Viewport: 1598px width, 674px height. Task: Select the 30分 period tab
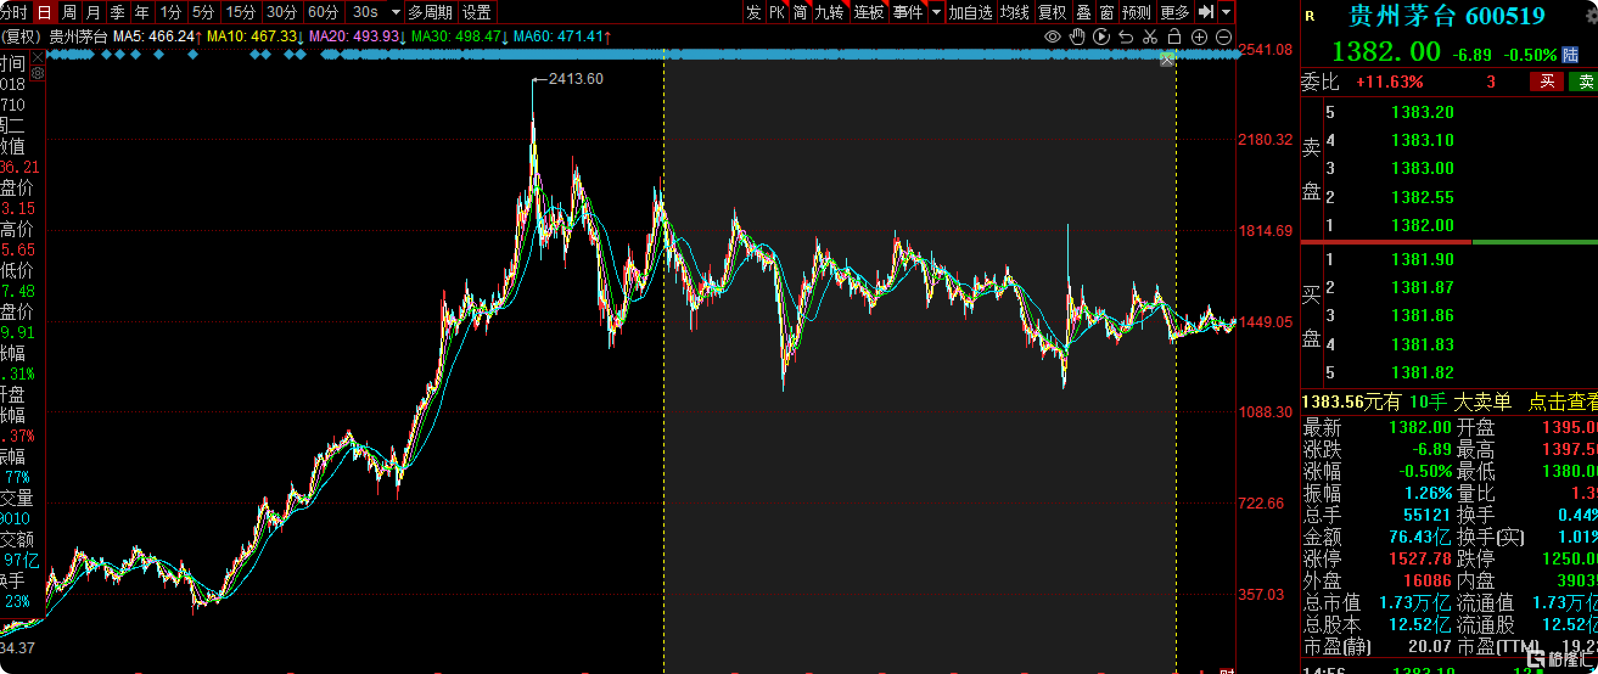[282, 12]
